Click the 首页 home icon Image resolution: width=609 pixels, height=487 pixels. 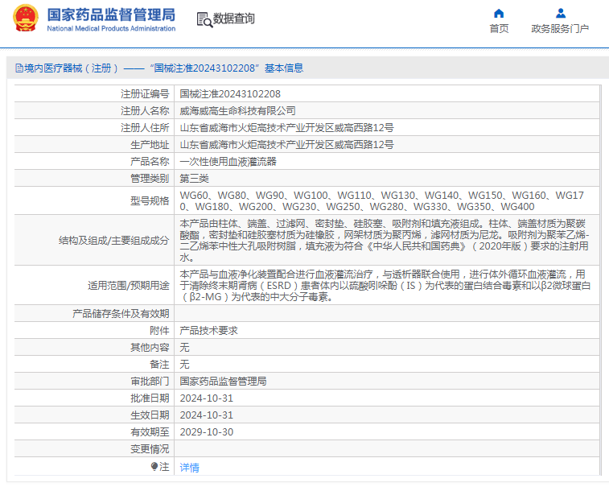point(499,14)
